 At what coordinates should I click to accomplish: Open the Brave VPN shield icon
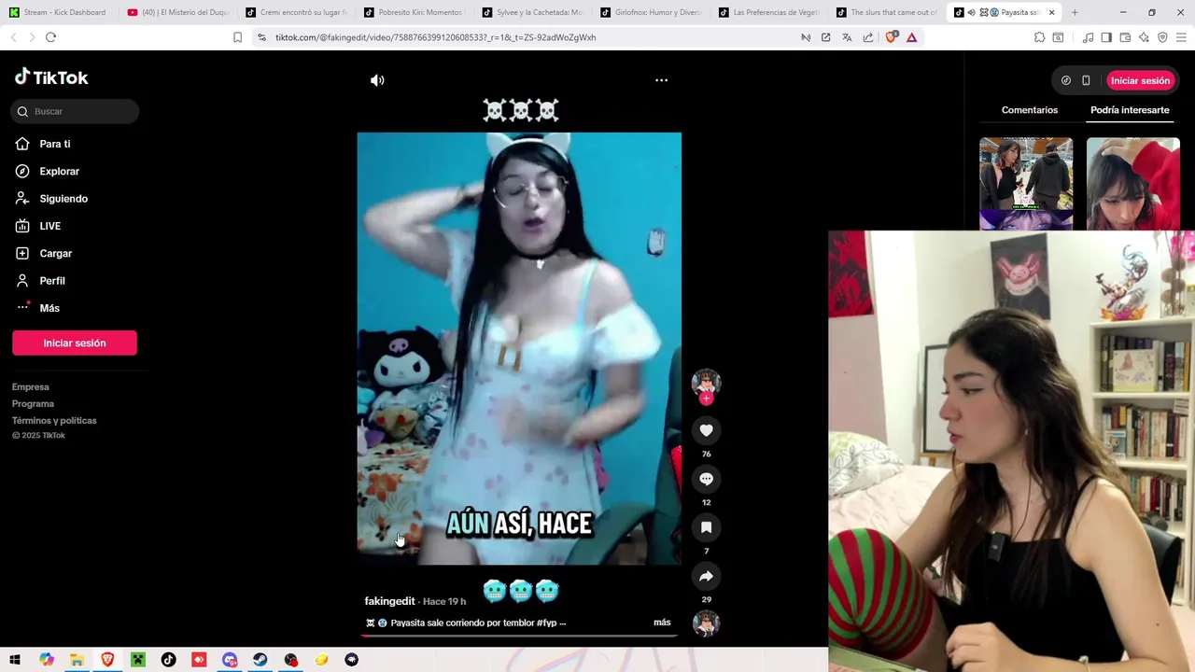tap(1162, 37)
